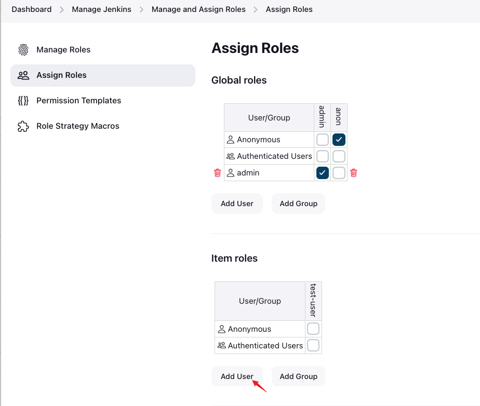Click Add Group under Global roles
The height and width of the screenshot is (406, 480).
point(299,204)
